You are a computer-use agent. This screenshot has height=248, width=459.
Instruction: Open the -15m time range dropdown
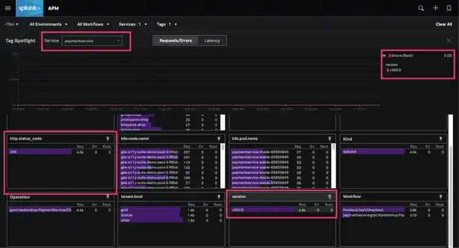click(11, 24)
